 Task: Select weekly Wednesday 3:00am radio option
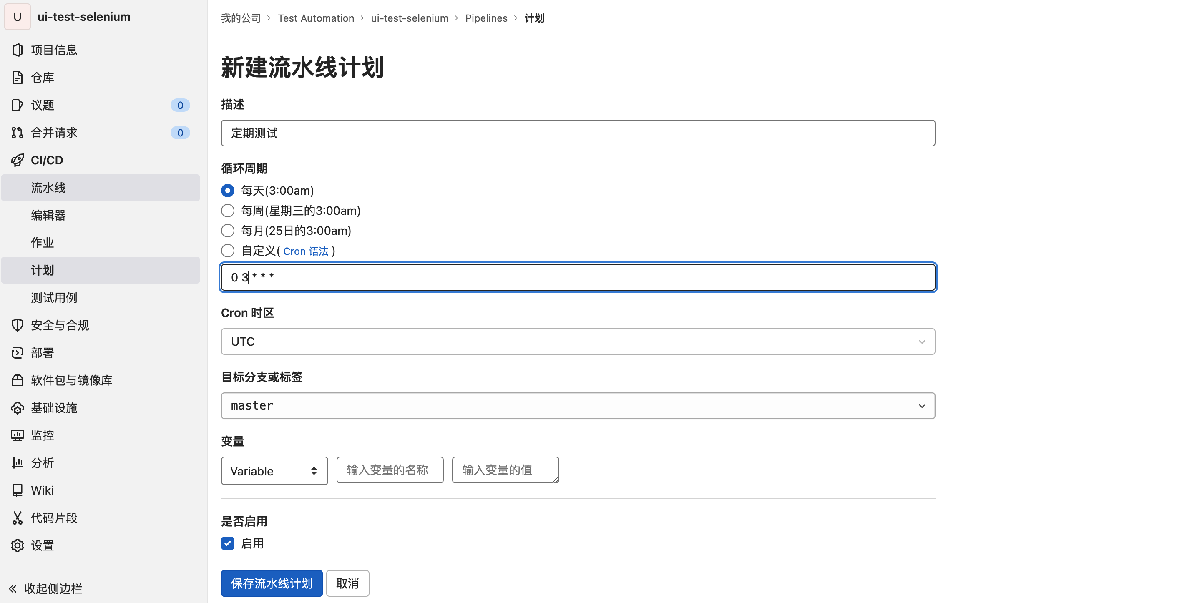point(228,211)
